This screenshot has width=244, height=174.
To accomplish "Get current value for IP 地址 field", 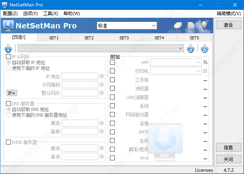I will [x=102, y=76].
